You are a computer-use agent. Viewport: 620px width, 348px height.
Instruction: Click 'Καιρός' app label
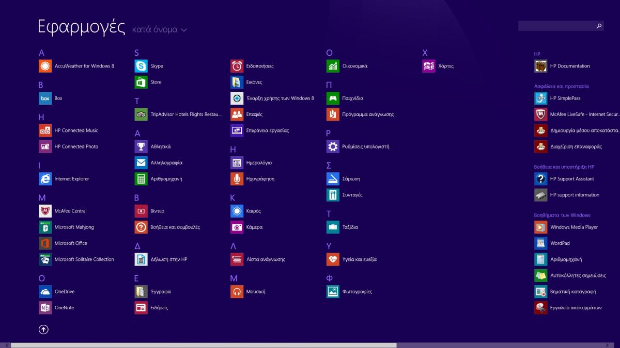click(x=254, y=211)
